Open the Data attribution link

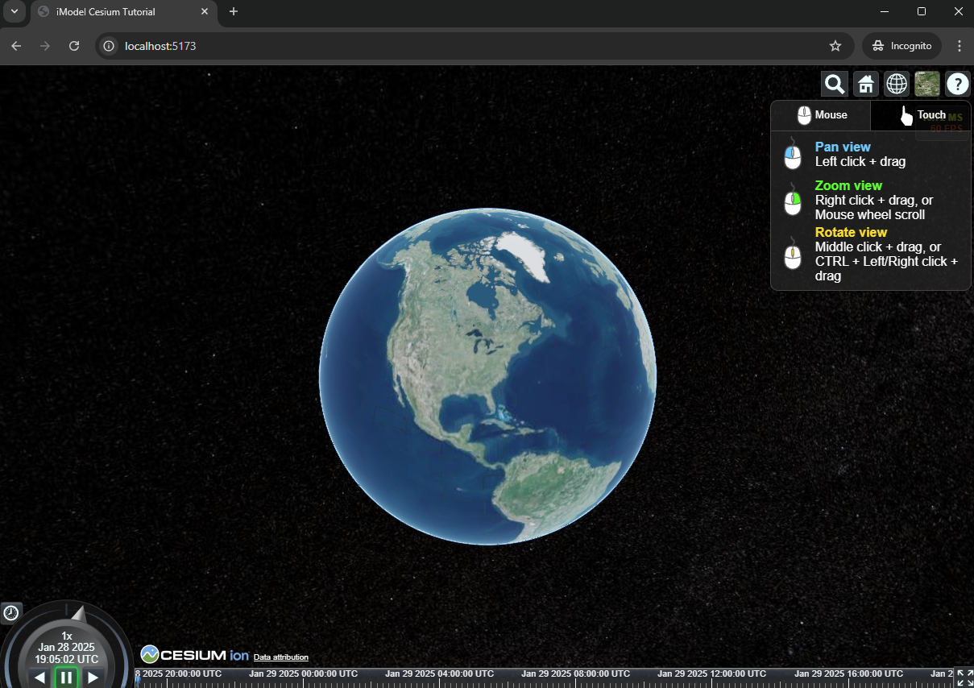[x=280, y=657]
